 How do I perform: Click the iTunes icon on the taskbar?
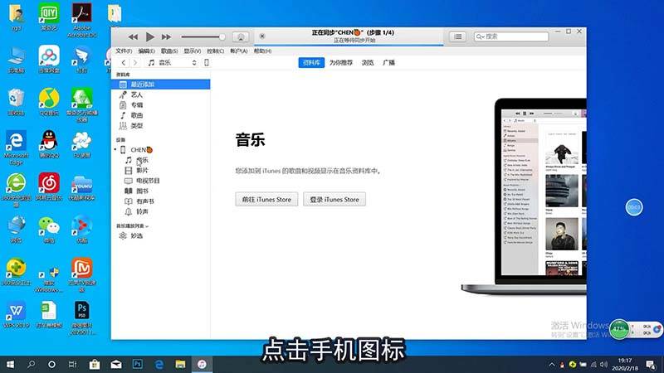(x=202, y=364)
